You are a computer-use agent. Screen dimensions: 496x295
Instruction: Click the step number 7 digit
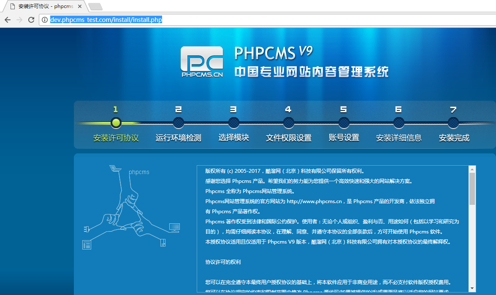453,110
